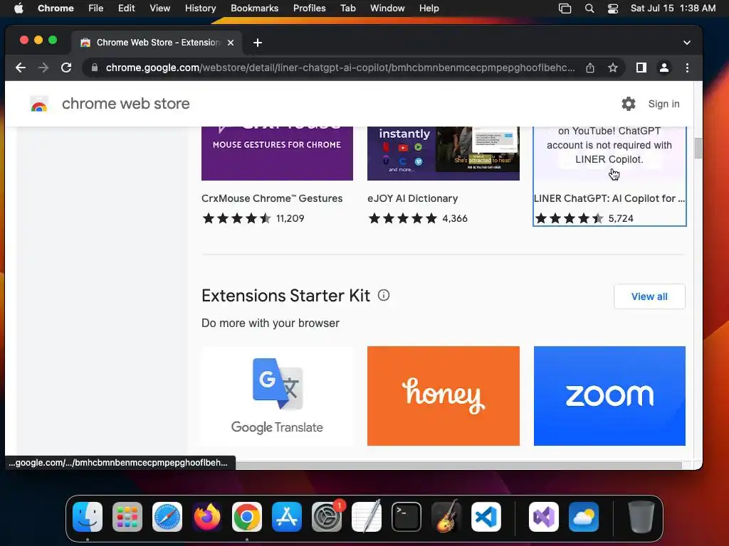The image size is (729, 546).
Task: Click the eJOY instantly banner thumbnail
Action: tap(443, 154)
